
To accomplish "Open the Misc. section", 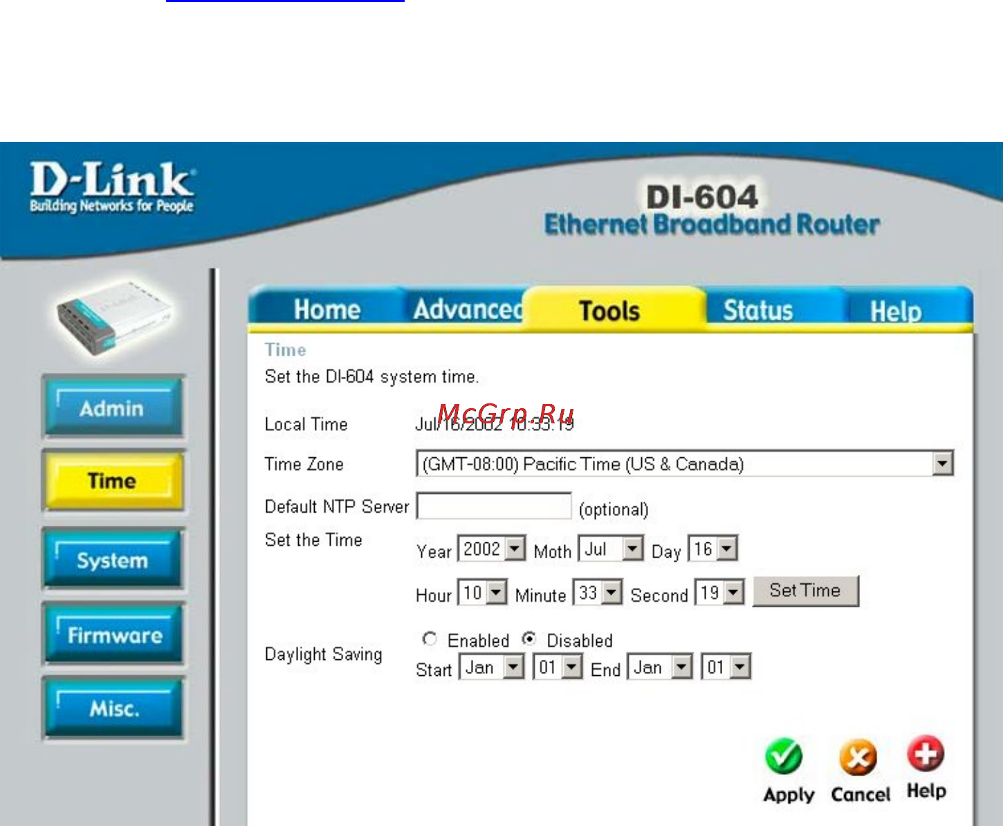I will 113,708.
